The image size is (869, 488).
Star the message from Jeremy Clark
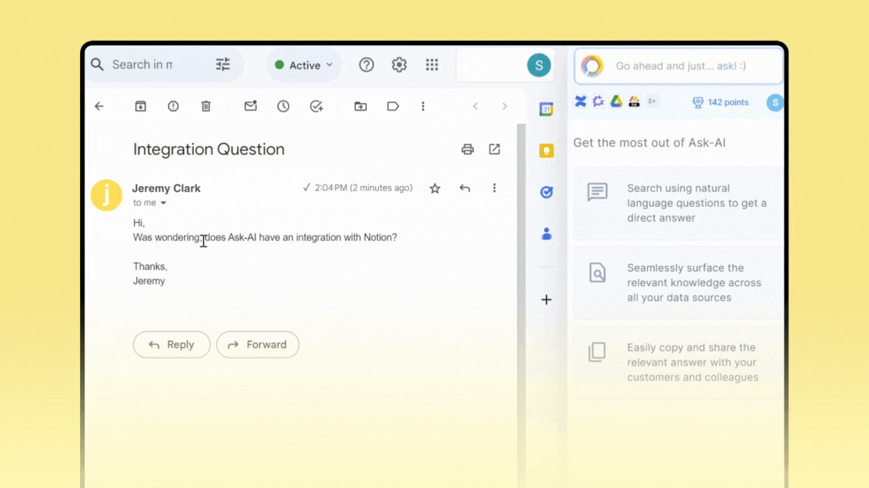point(435,189)
